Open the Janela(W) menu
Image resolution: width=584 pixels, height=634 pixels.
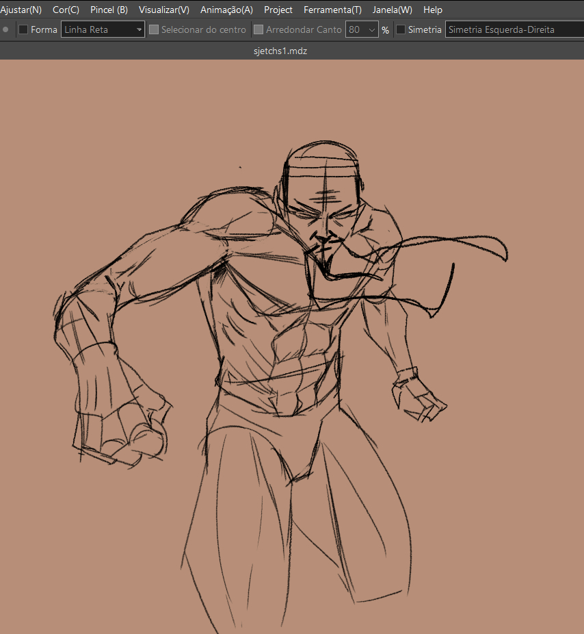pyautogui.click(x=393, y=10)
